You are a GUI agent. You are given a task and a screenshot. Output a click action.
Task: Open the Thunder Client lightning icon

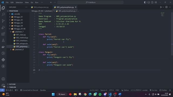(3, 66)
